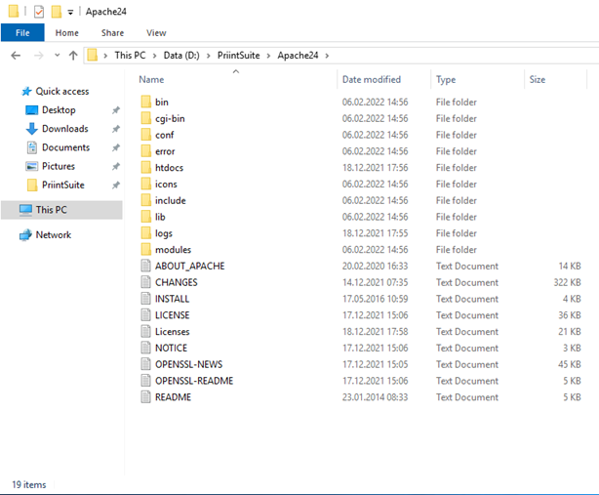This screenshot has height=495, width=599.
Task: Select the Downloads icon in Quick access
Action: [x=31, y=129]
